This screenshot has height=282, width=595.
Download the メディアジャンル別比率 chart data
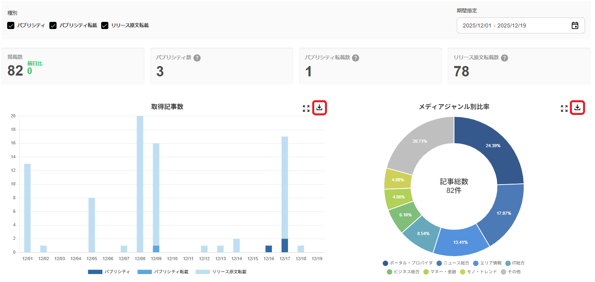point(577,107)
